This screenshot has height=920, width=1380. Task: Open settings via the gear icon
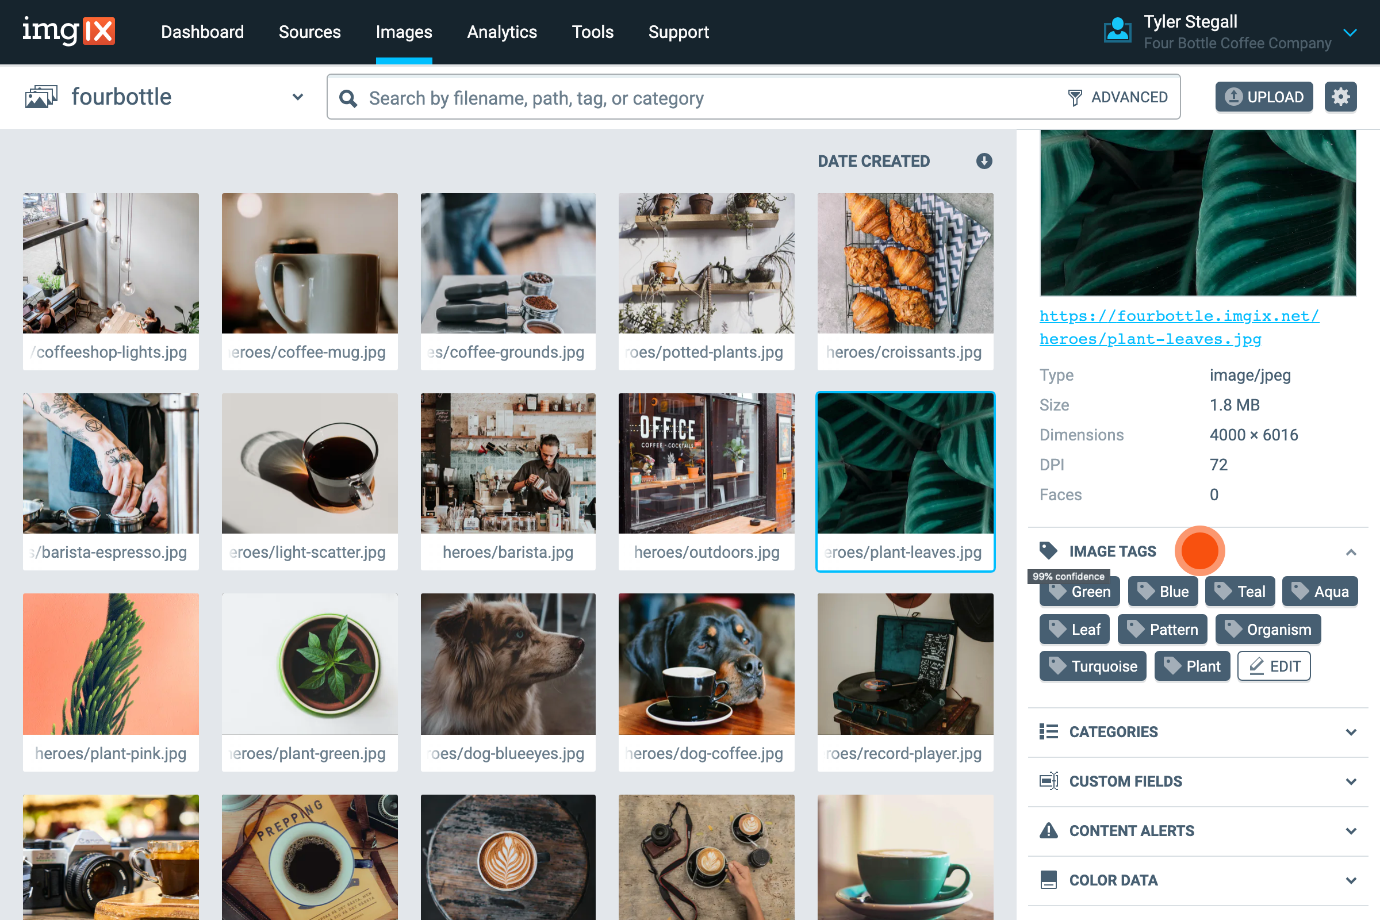tap(1341, 96)
